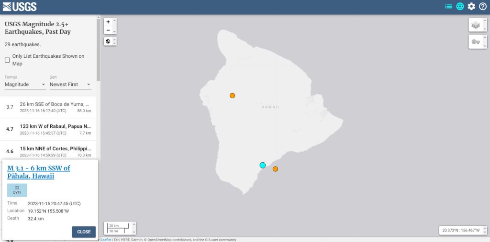Zoom in on the map
The image size is (490, 242).
click(108, 22)
